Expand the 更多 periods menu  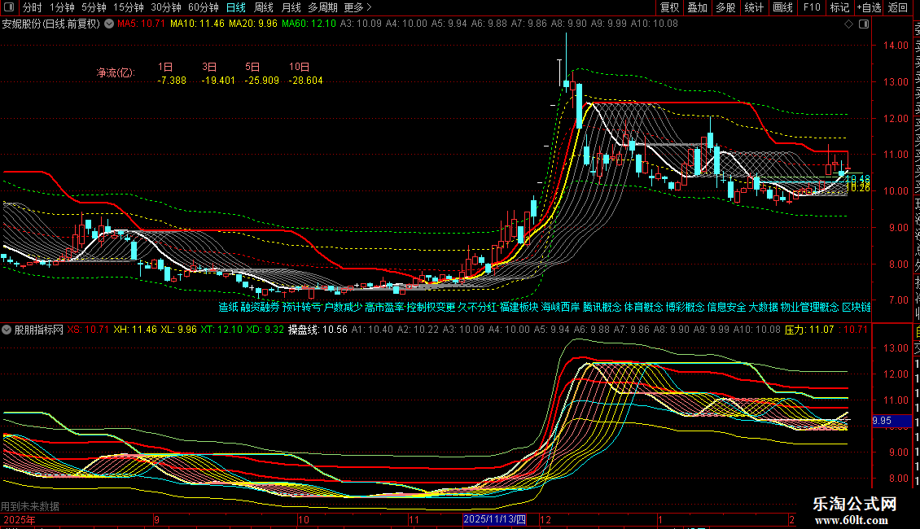(x=357, y=7)
